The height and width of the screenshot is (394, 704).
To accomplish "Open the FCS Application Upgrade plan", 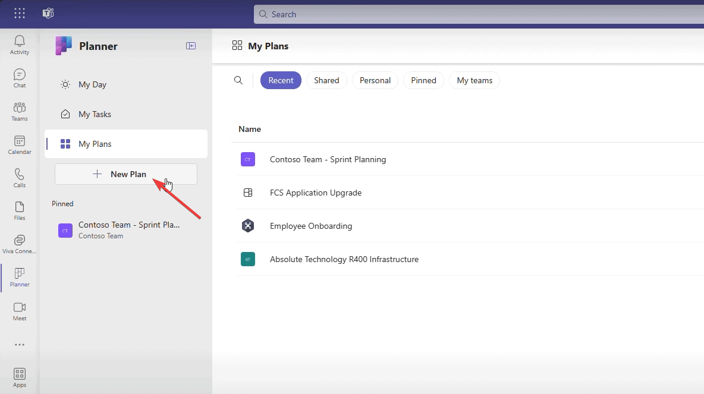I will [x=316, y=193].
